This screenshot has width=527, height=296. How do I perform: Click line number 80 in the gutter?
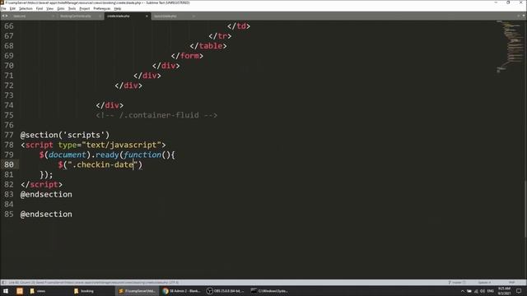coord(9,164)
